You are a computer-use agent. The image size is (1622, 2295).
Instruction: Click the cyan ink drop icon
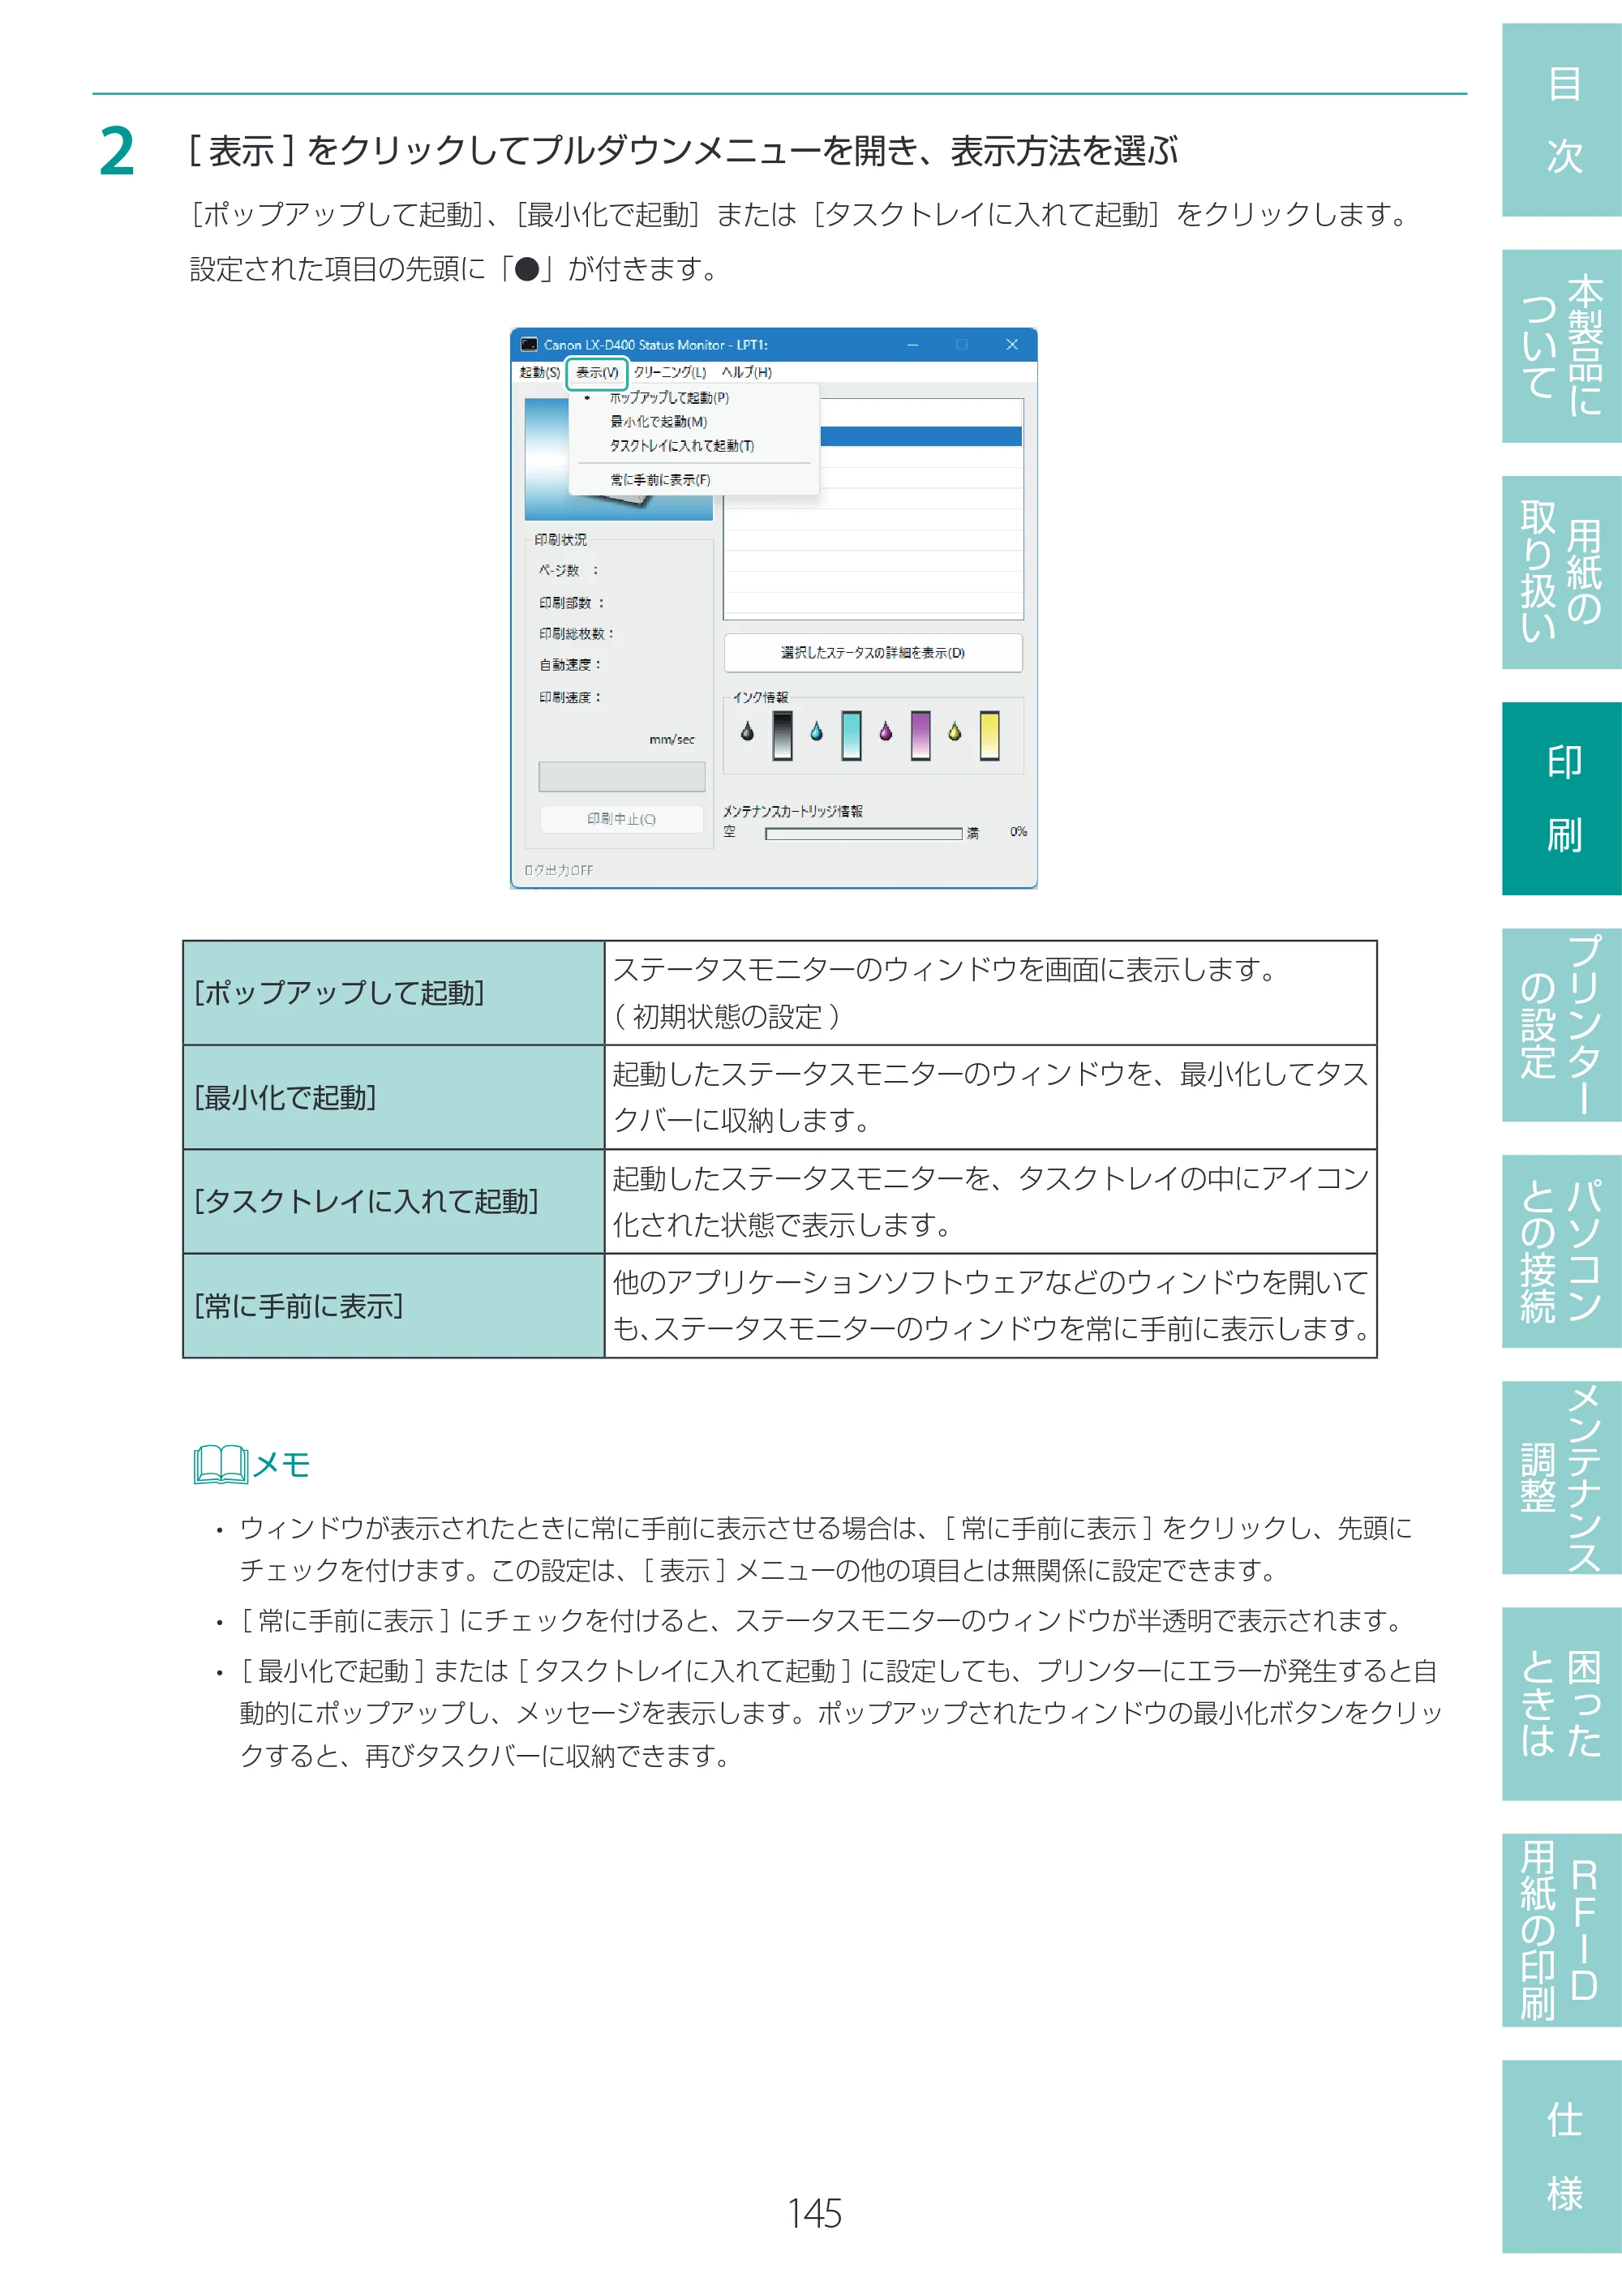pyautogui.click(x=817, y=731)
